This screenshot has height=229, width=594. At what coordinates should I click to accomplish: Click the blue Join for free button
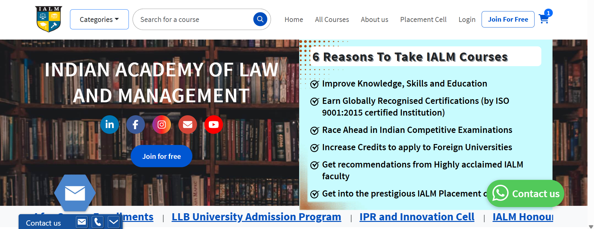[x=161, y=156]
